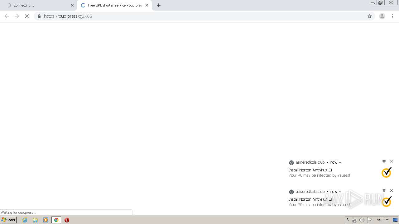Show hidden system tray icons
Image resolution: width=399 pixels, height=224 pixels.
pyautogui.click(x=348, y=220)
